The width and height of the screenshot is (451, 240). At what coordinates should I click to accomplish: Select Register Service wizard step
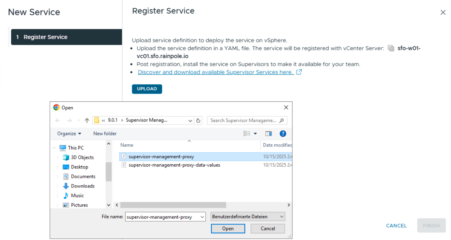(x=66, y=37)
